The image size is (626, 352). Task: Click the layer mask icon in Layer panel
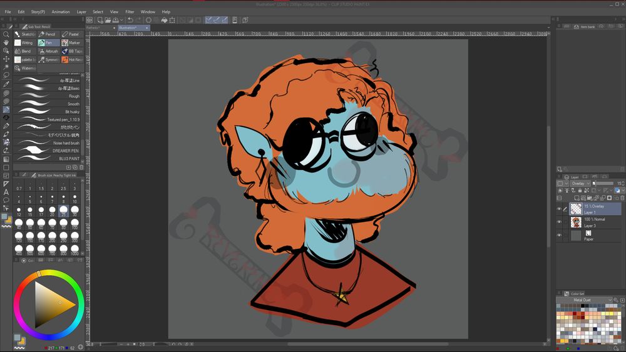pos(609,198)
